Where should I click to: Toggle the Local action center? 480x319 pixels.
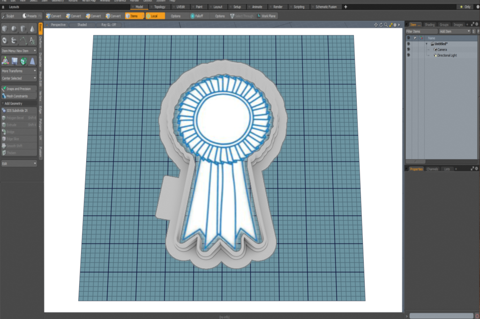[x=155, y=16]
